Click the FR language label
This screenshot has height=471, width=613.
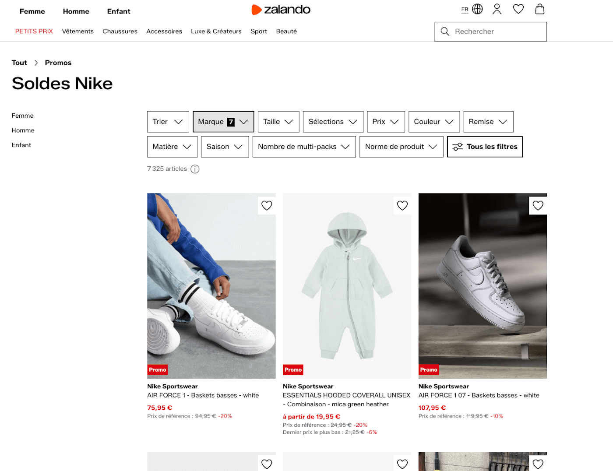coord(465,10)
